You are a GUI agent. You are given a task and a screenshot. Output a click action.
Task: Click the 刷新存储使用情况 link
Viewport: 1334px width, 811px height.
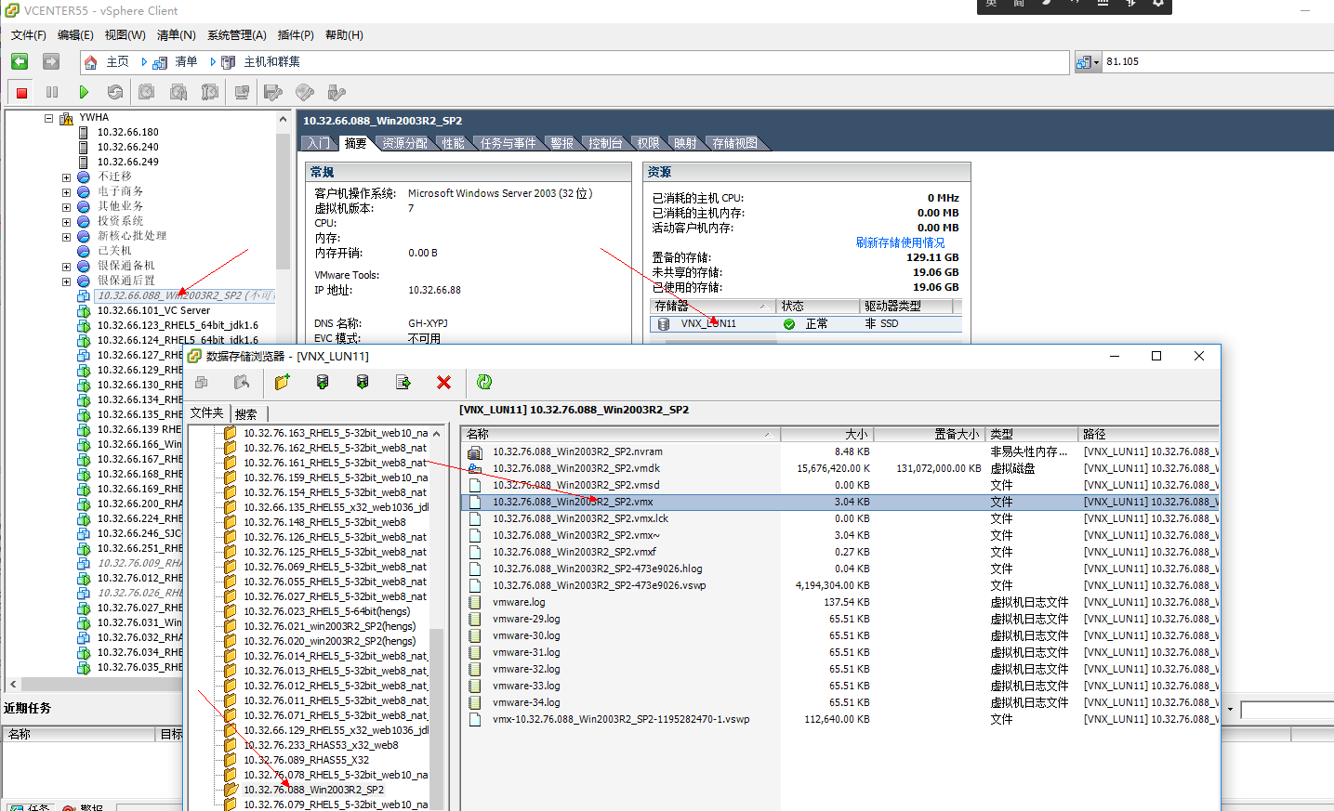pyautogui.click(x=900, y=242)
